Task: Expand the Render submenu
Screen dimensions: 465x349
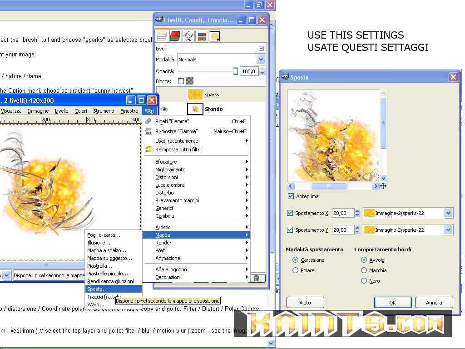Action: tap(196, 243)
